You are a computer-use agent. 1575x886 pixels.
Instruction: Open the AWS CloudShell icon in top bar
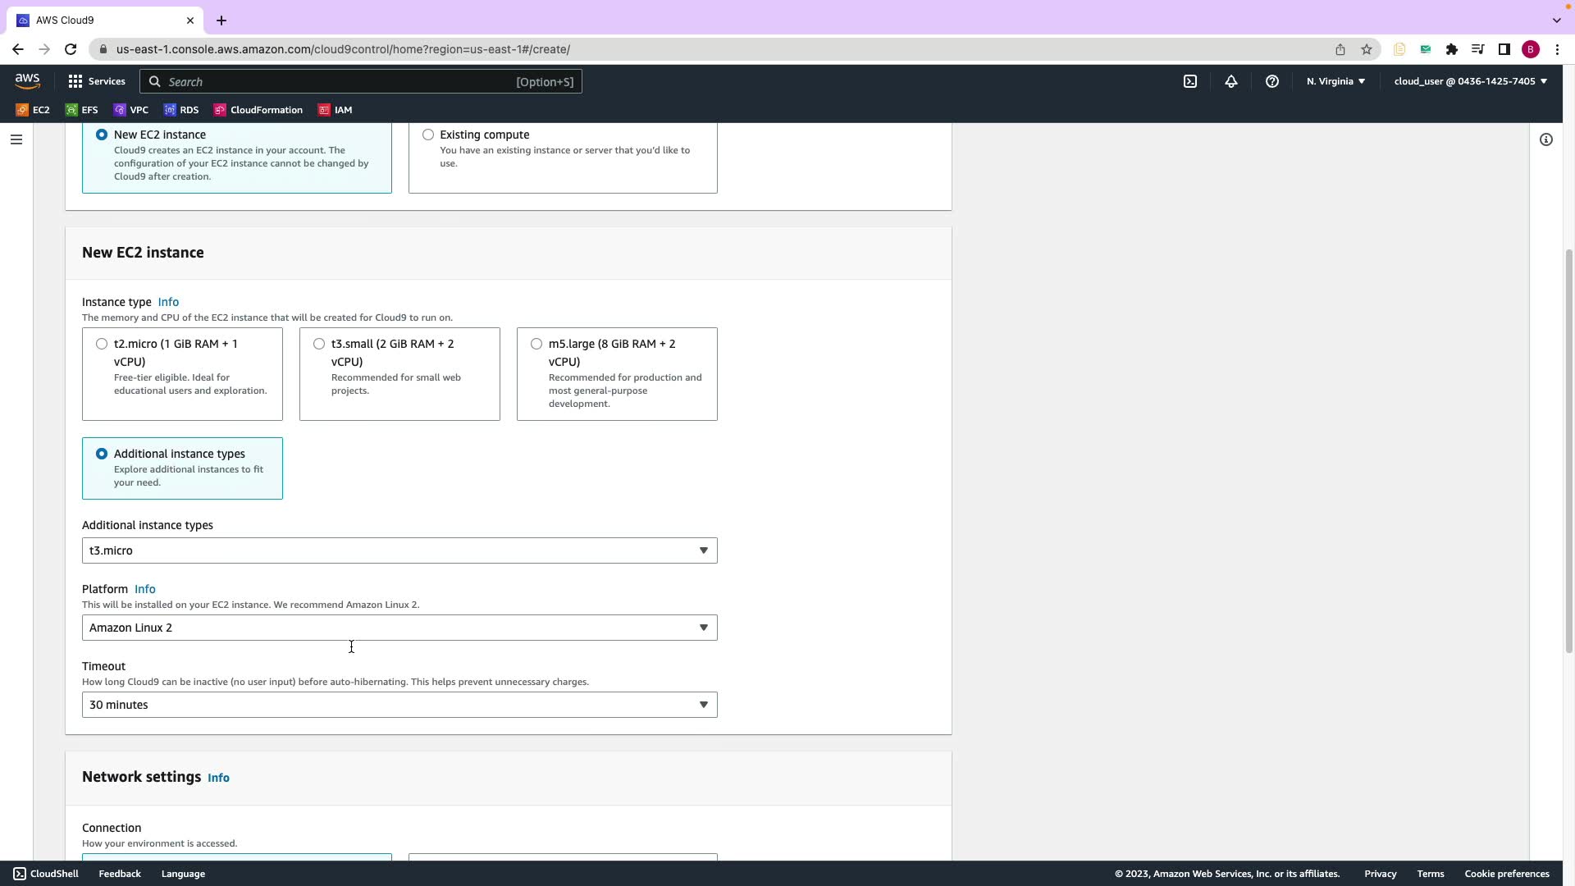pyautogui.click(x=1190, y=81)
